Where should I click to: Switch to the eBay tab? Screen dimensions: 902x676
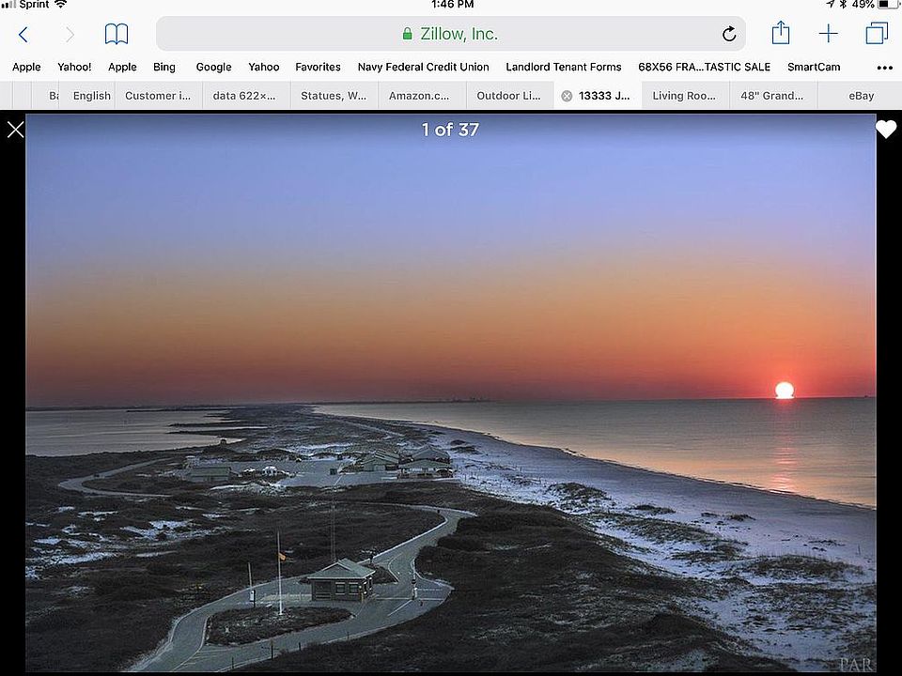861,96
